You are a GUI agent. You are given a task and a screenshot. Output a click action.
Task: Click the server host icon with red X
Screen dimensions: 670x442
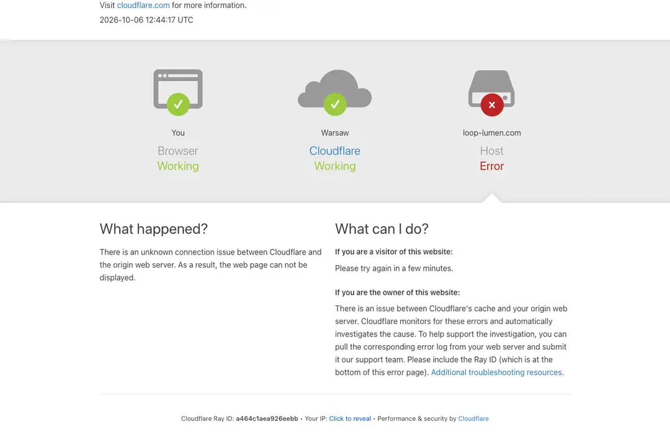[491, 92]
